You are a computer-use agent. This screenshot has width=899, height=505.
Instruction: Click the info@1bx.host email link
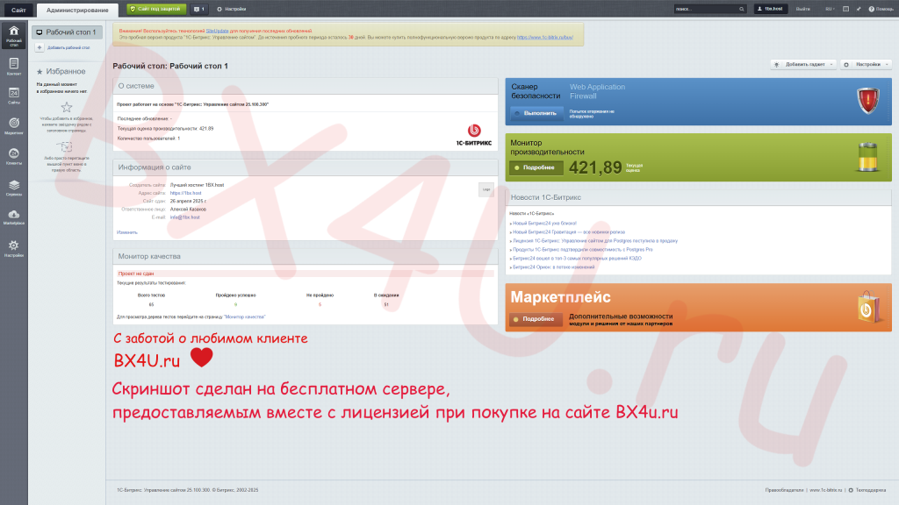184,217
